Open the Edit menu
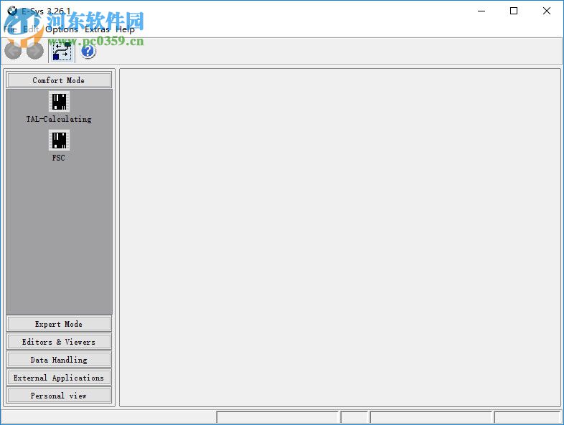Image resolution: width=564 pixels, height=425 pixels. [x=31, y=29]
